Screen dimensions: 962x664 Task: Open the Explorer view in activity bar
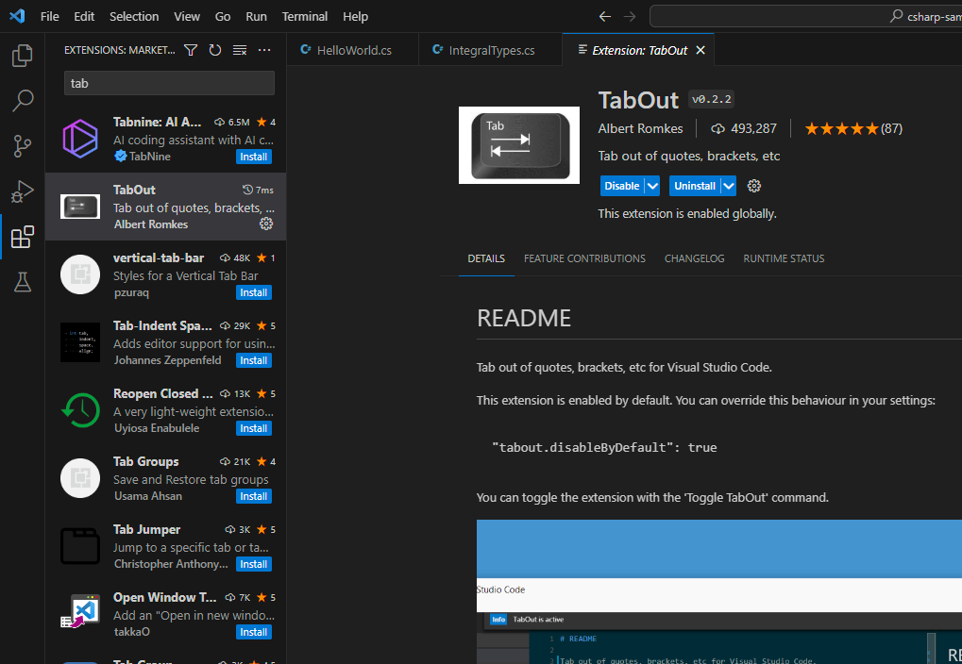(x=22, y=56)
